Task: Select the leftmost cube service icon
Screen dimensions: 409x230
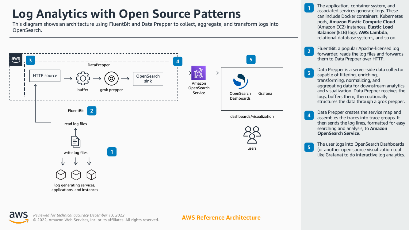Action: pyautogui.click(x=61, y=175)
